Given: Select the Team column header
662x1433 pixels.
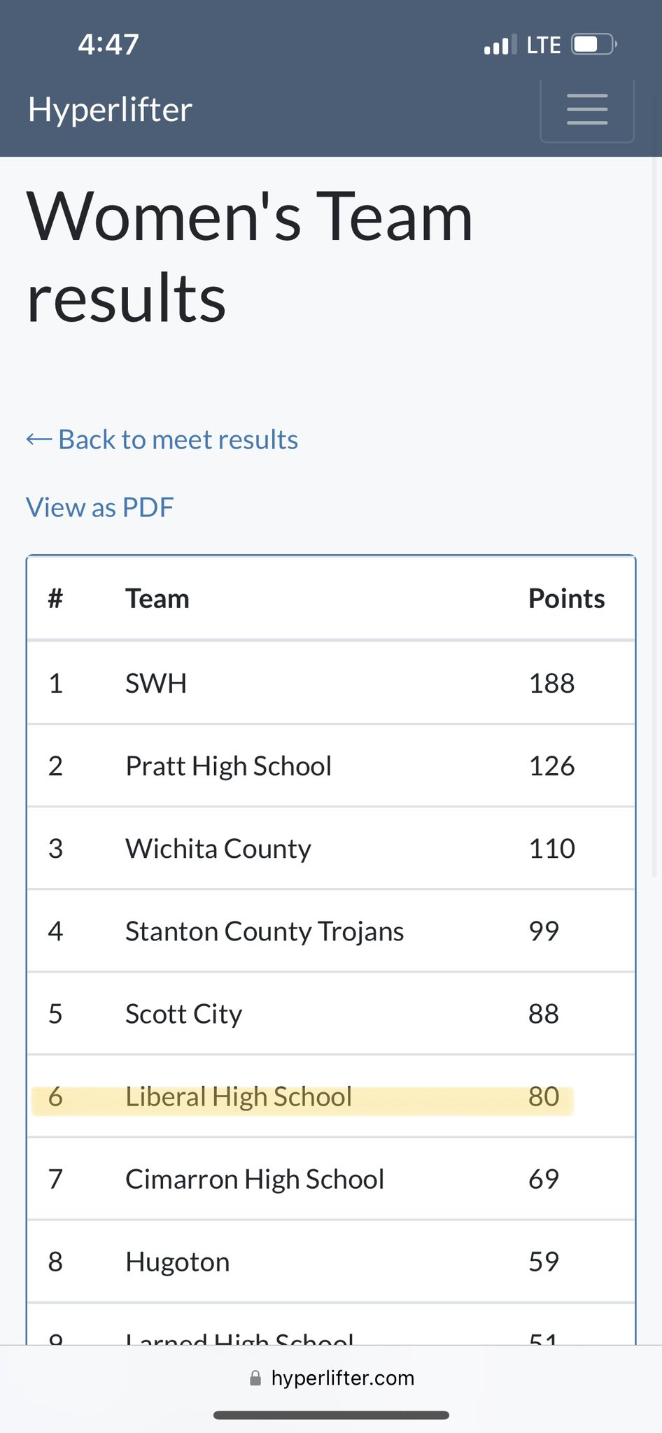Looking at the screenshot, I should point(157,598).
